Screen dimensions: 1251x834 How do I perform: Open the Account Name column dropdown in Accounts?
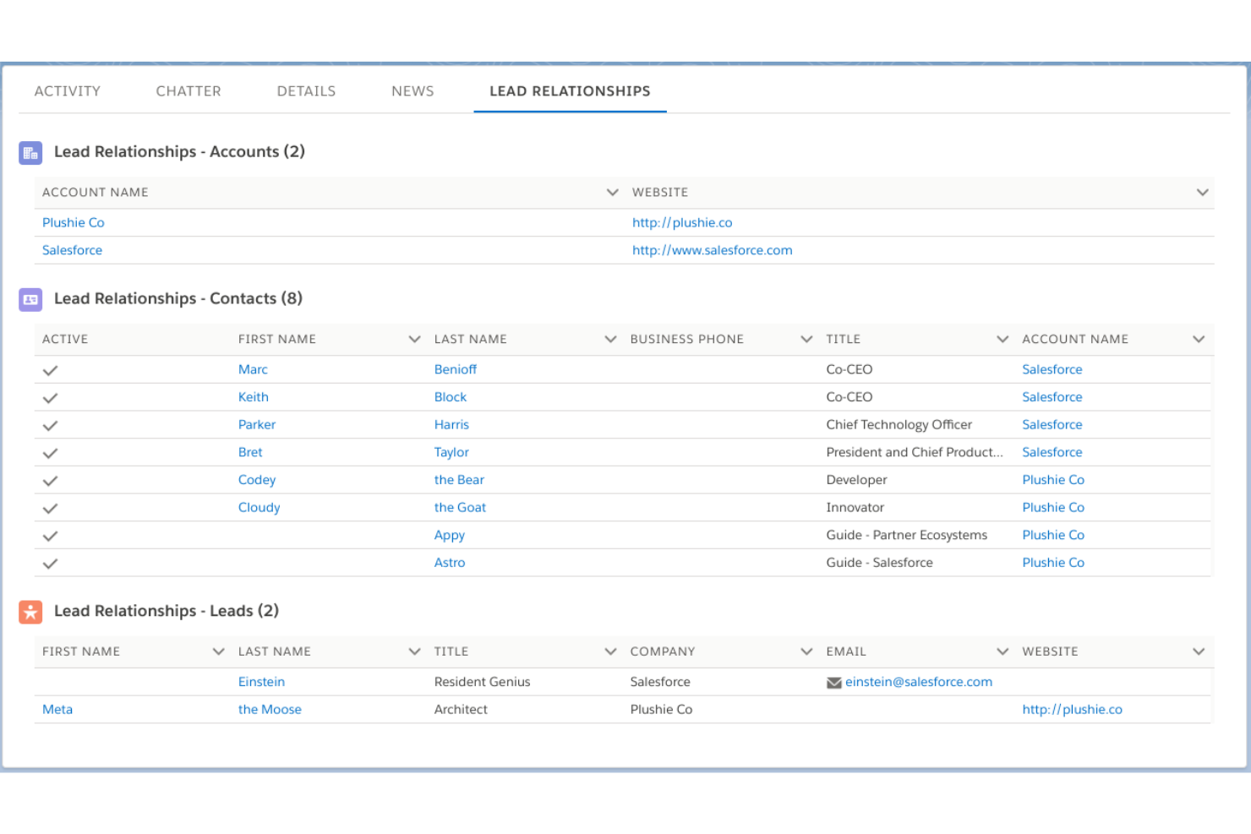[612, 192]
